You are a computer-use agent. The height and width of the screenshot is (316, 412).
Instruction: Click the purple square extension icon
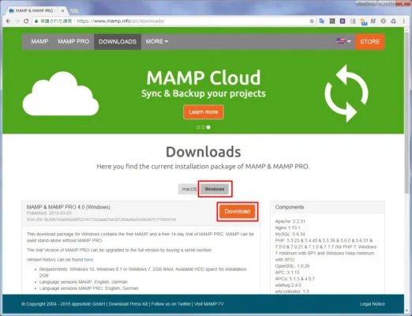[343, 21]
